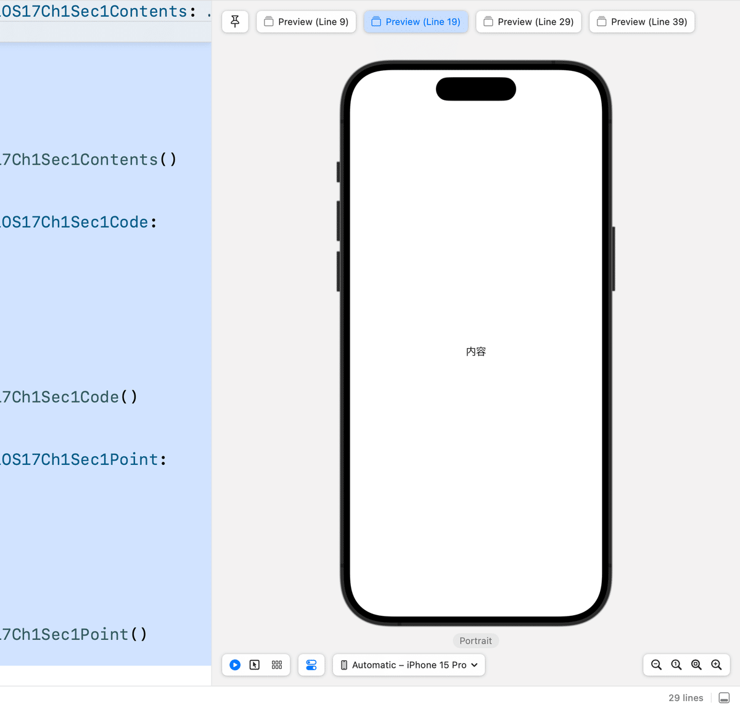Click the Ch1Sec1Code() call line
The image size is (740, 709).
[68, 397]
